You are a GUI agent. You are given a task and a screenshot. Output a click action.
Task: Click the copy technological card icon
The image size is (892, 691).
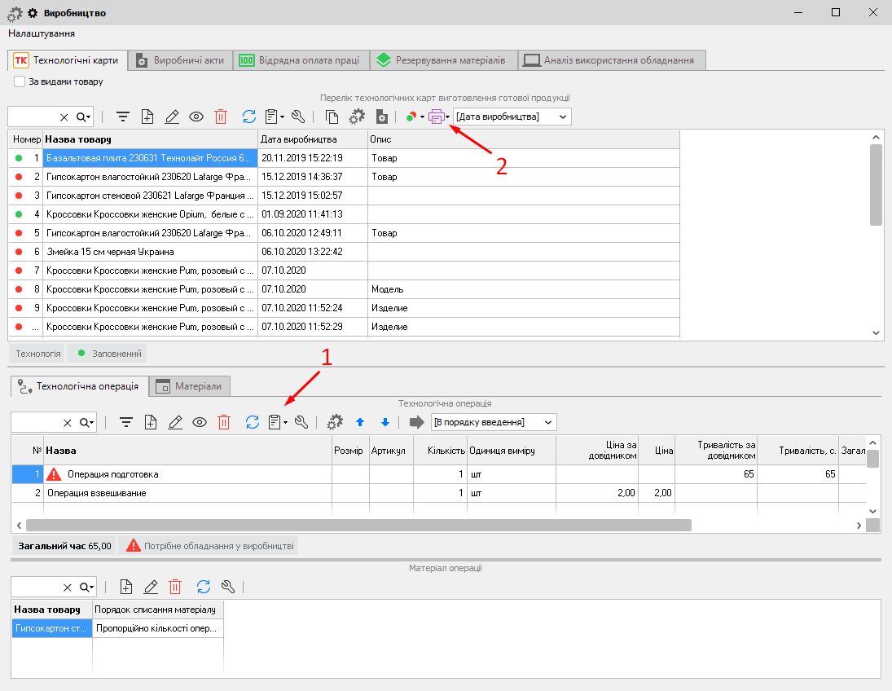click(332, 117)
